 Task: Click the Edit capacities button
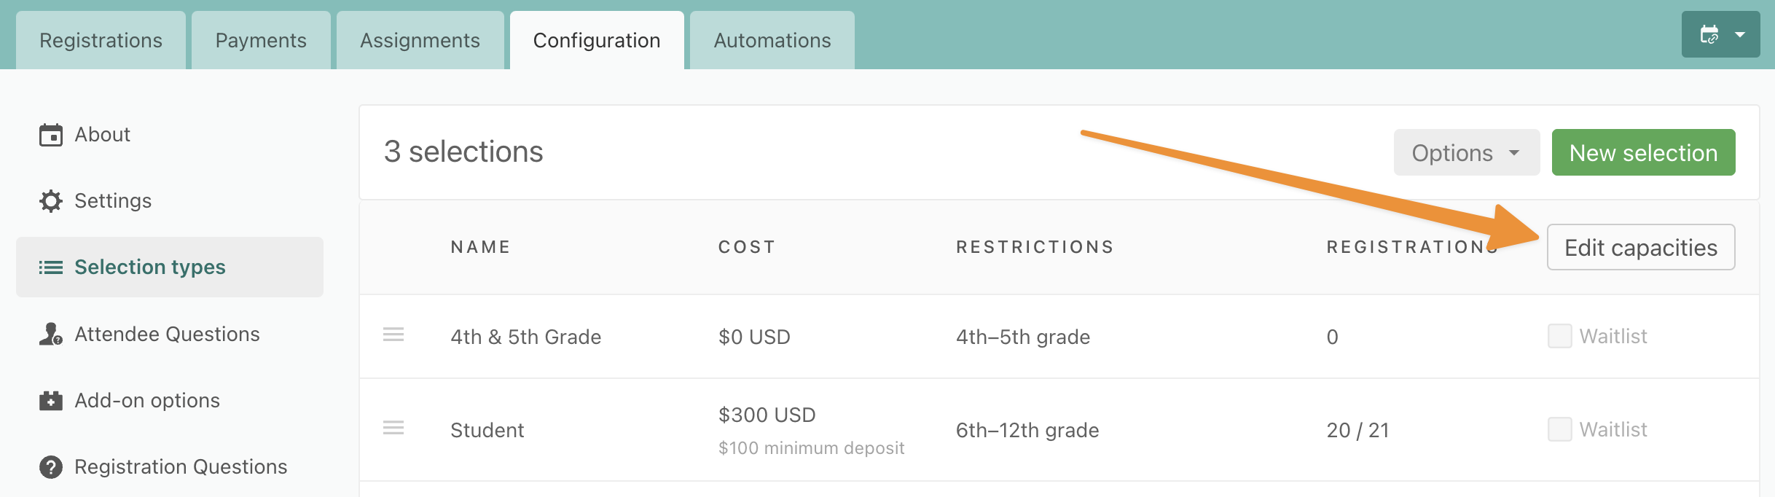click(1641, 247)
